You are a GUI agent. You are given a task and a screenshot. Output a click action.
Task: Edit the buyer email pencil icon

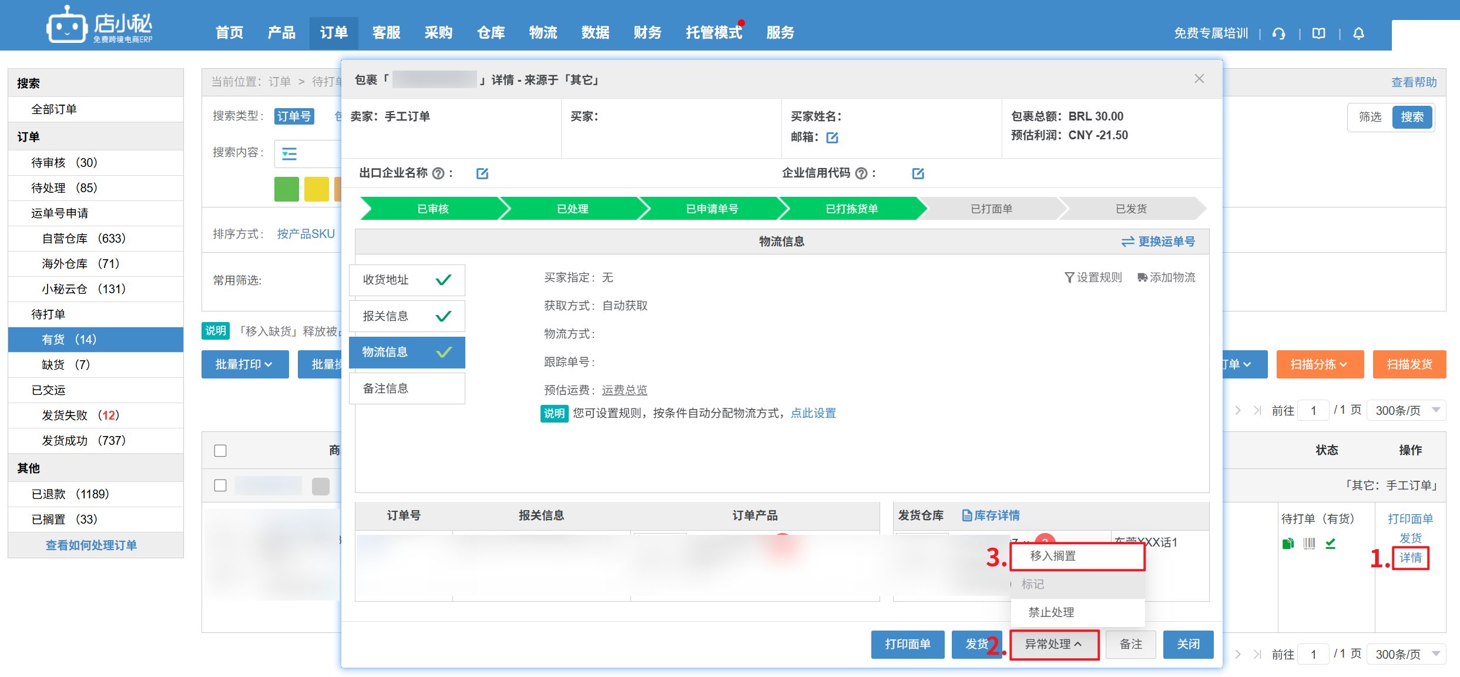(x=832, y=138)
